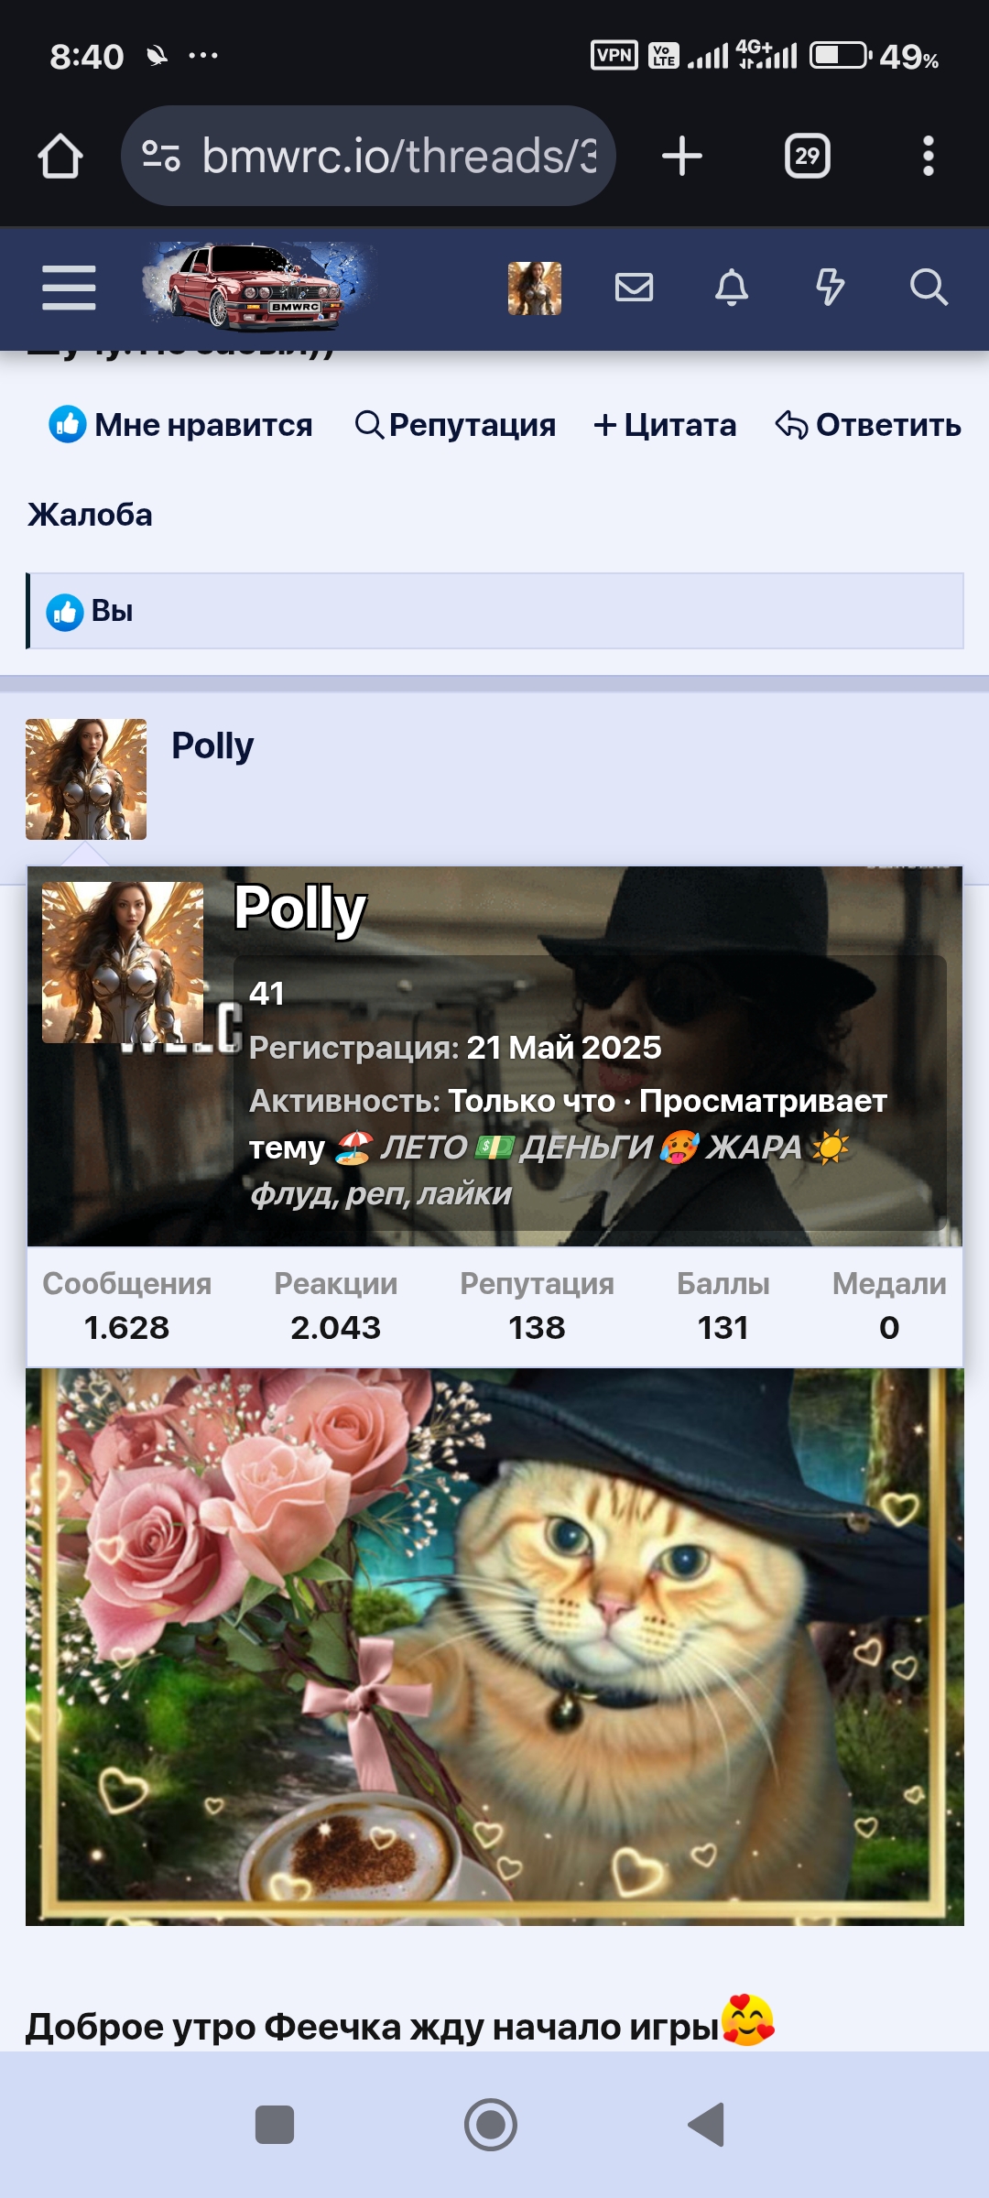Tap the lightning bolt "what's new" icon
The image size is (989, 2198).
(x=830, y=288)
